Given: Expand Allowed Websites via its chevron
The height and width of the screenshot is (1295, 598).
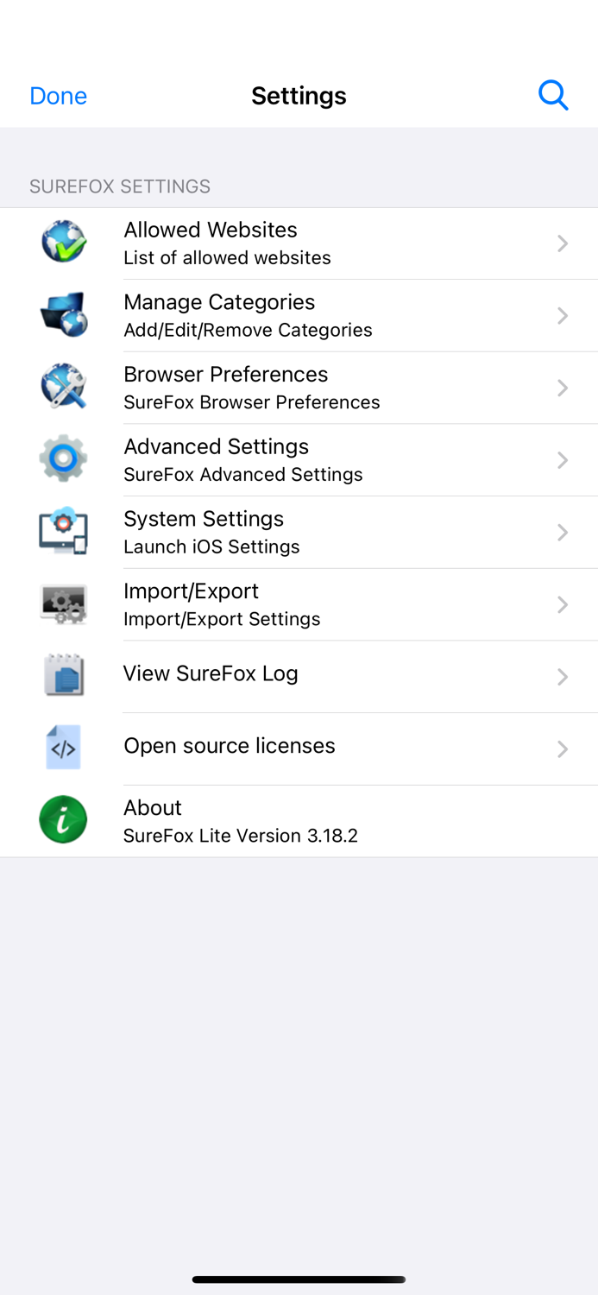Looking at the screenshot, I should click(x=562, y=243).
